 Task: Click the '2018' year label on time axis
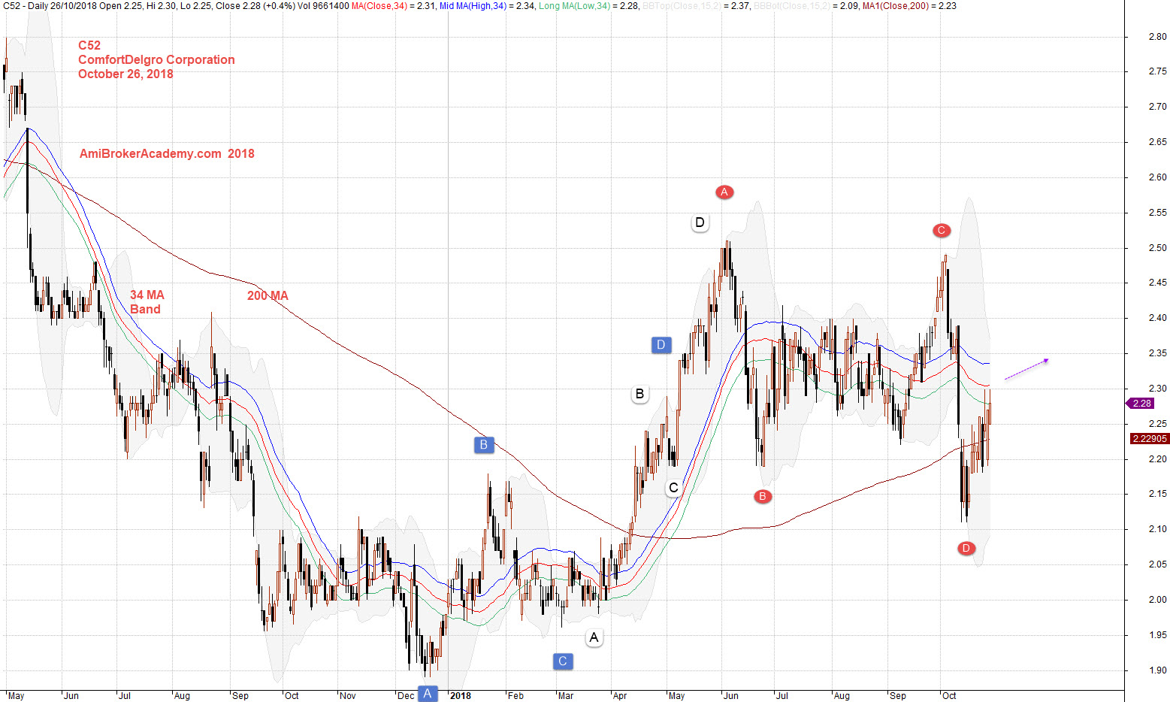460,696
